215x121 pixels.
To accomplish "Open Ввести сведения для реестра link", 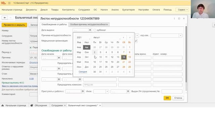I will click(20, 86).
